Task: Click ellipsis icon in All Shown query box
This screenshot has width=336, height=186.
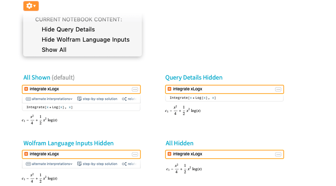Action: pos(135,89)
